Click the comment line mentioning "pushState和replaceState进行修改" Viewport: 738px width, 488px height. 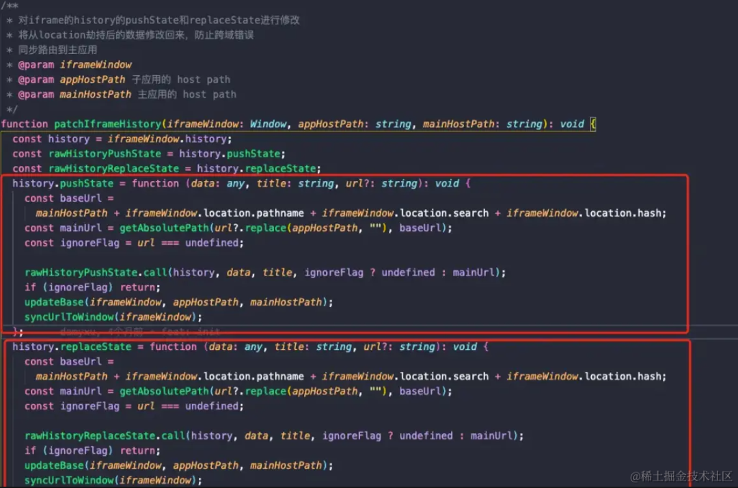[x=154, y=21]
